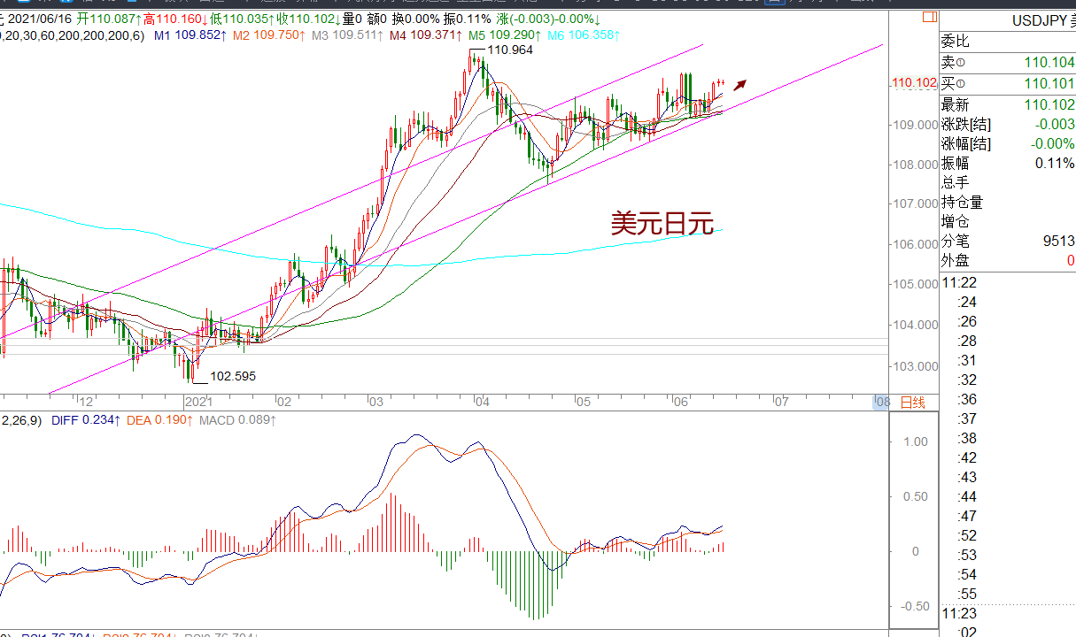1076x637 pixels.
Task: Select the 04 month on time axis
Action: coord(483,402)
